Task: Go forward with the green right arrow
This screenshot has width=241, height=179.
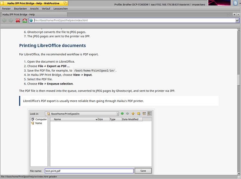Action: 11,20
